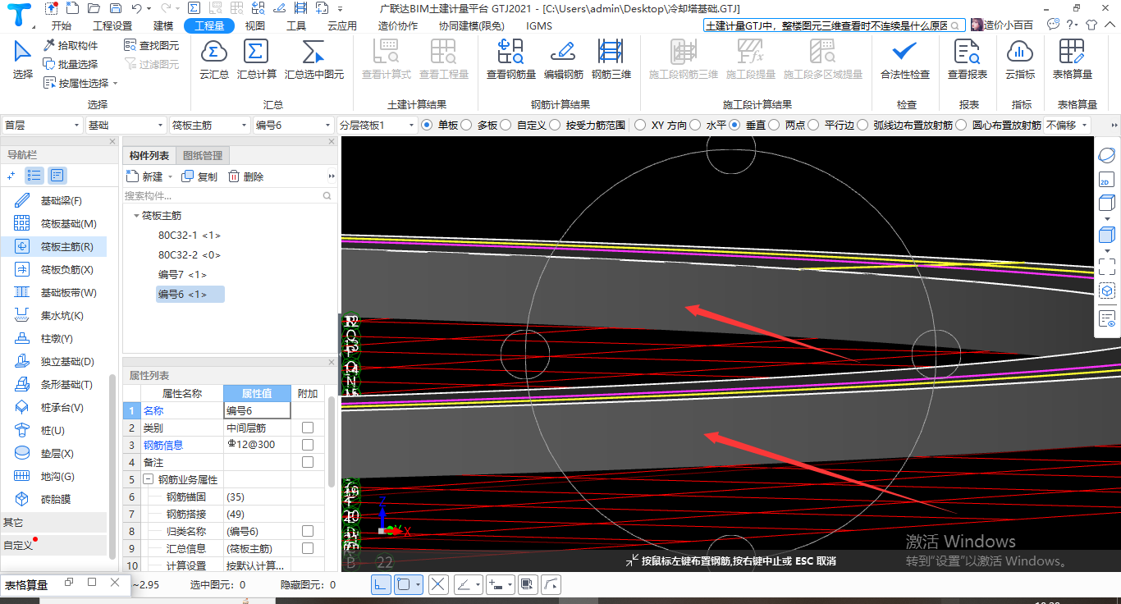1121x604 pixels.
Task: Click 复制 in the component list
Action: point(199,176)
